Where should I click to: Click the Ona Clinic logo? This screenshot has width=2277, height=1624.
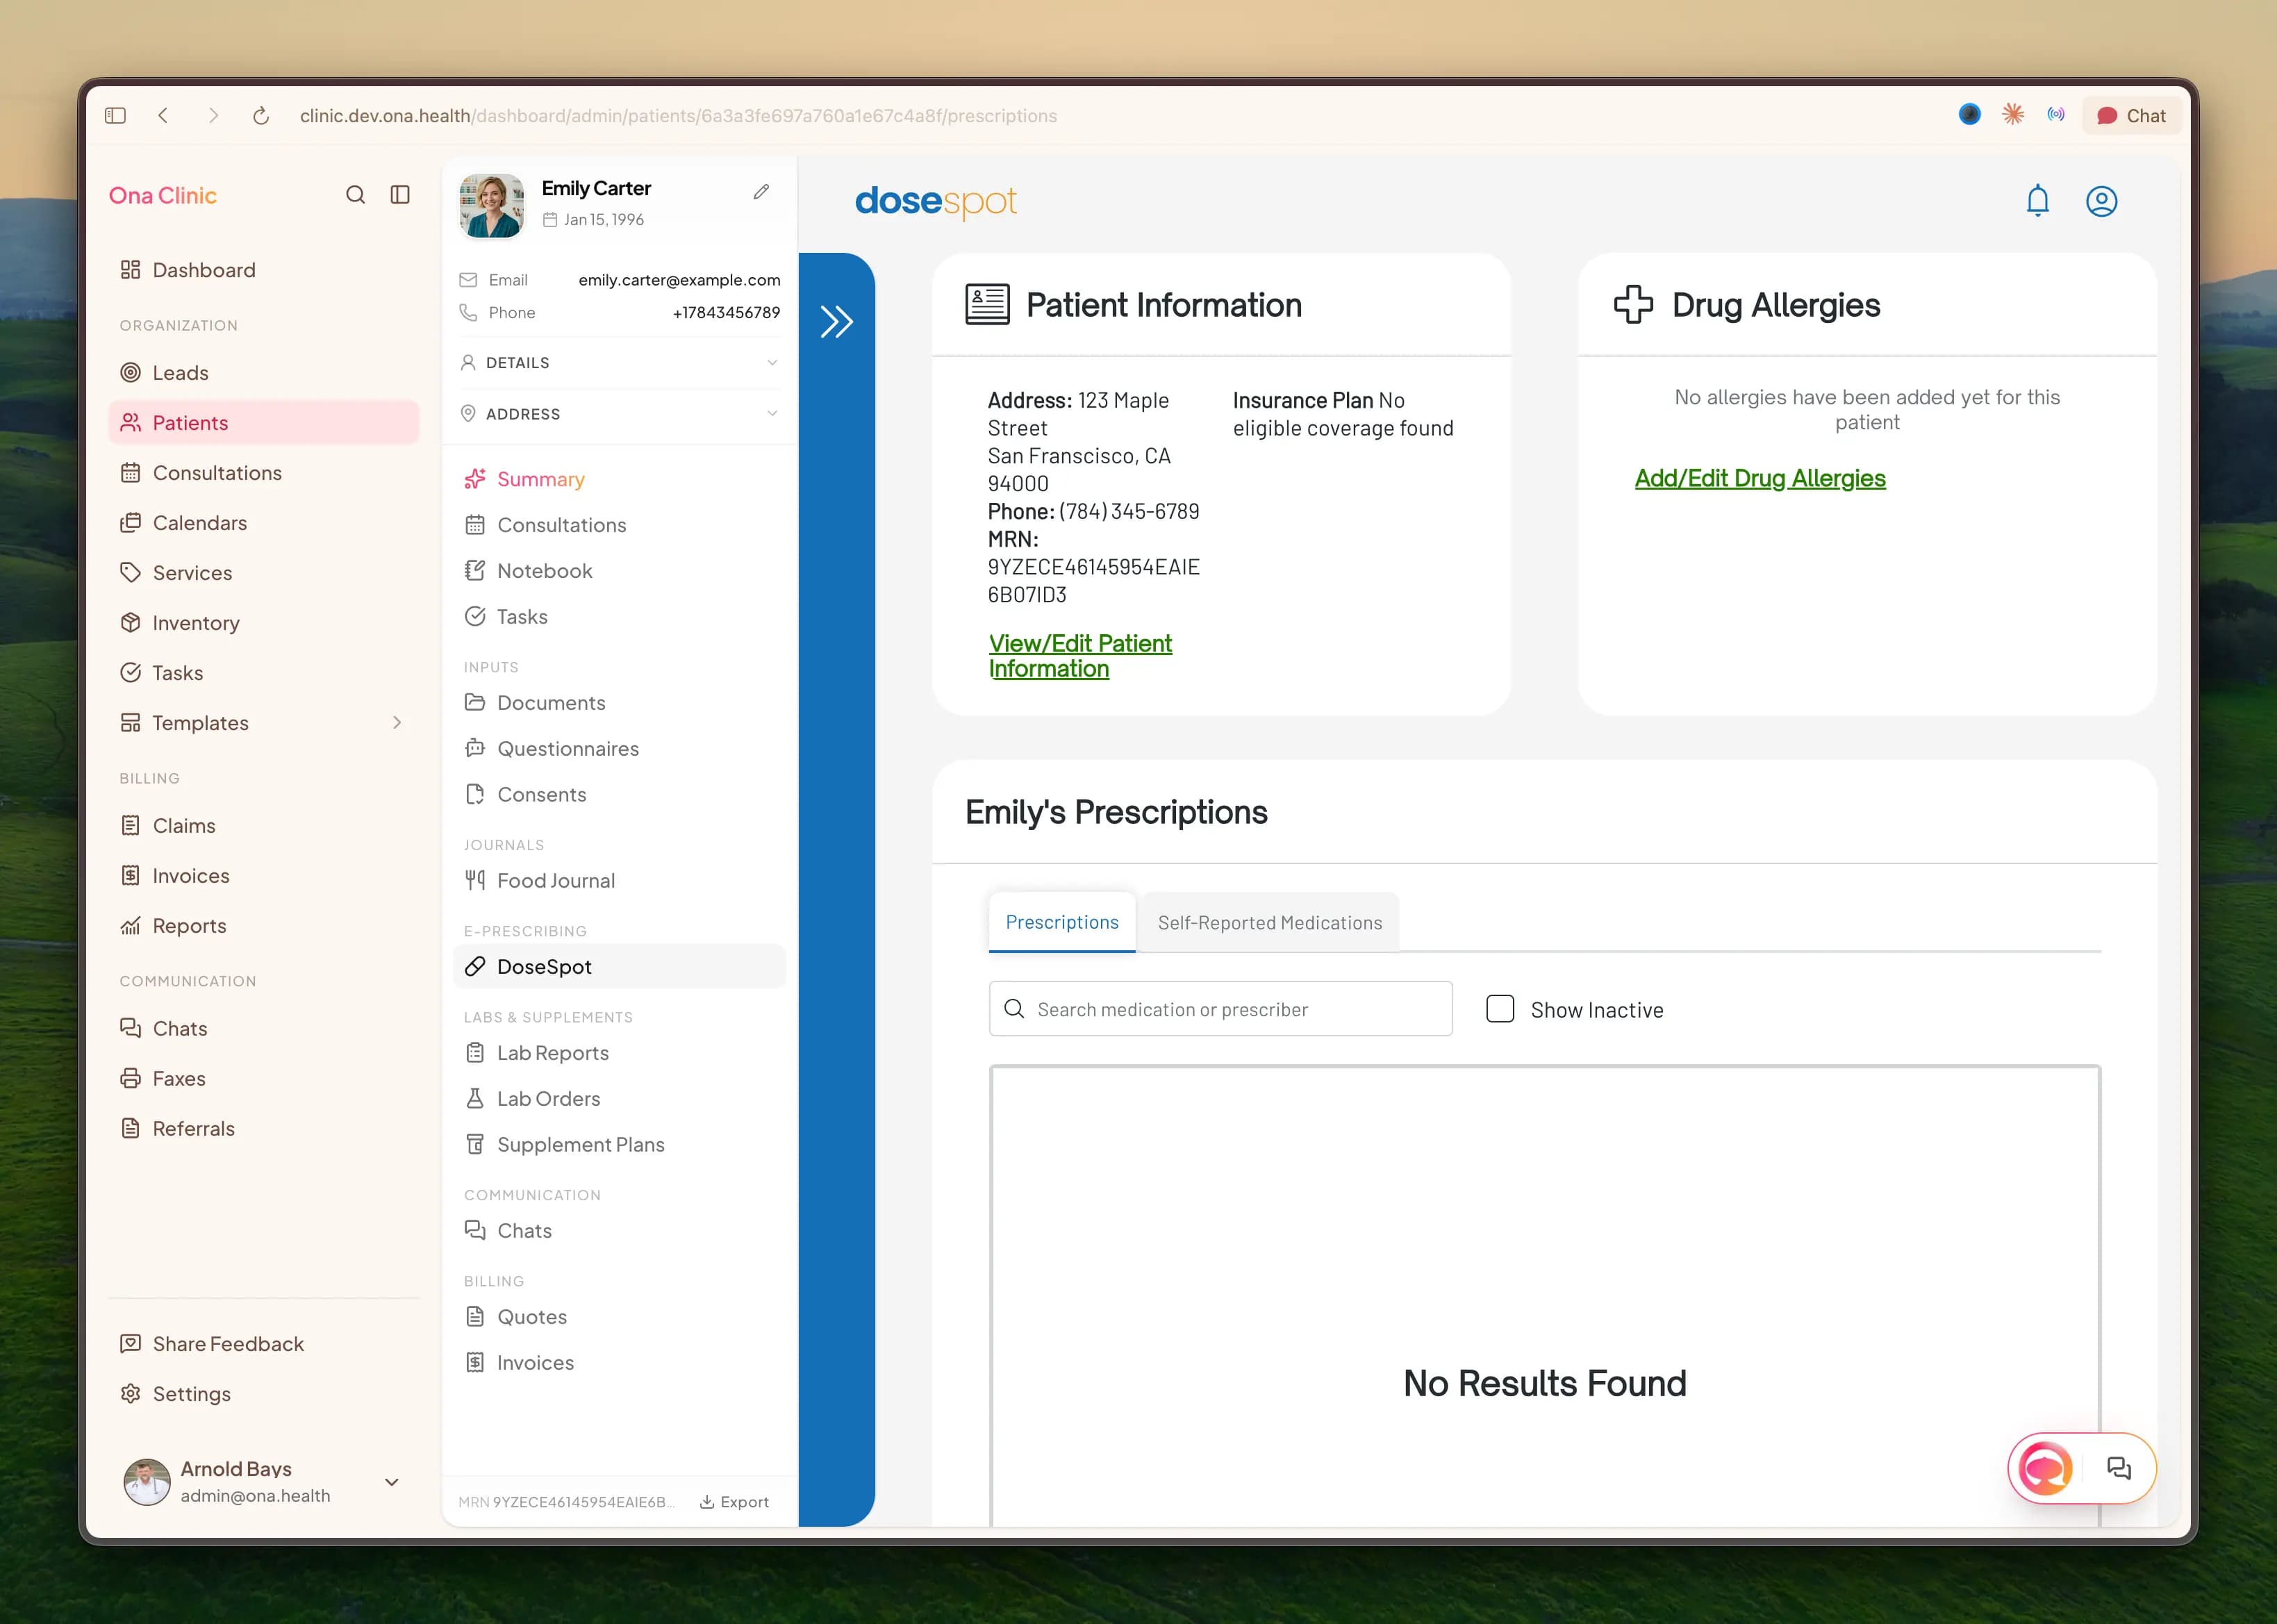162,196
